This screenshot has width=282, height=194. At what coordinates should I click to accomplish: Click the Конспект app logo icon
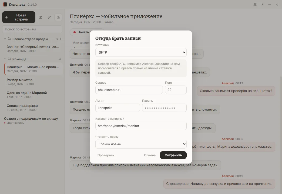(x=5, y=5)
